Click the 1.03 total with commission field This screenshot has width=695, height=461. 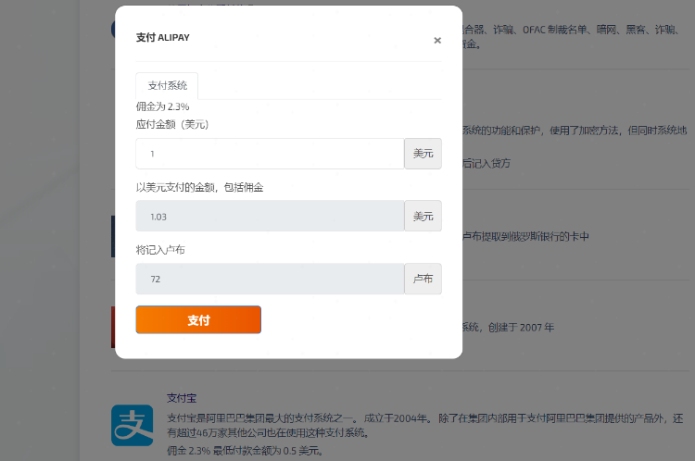coord(270,216)
